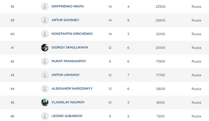Go to KONSTANTIN KIRICHENKO profile

click(72, 34)
